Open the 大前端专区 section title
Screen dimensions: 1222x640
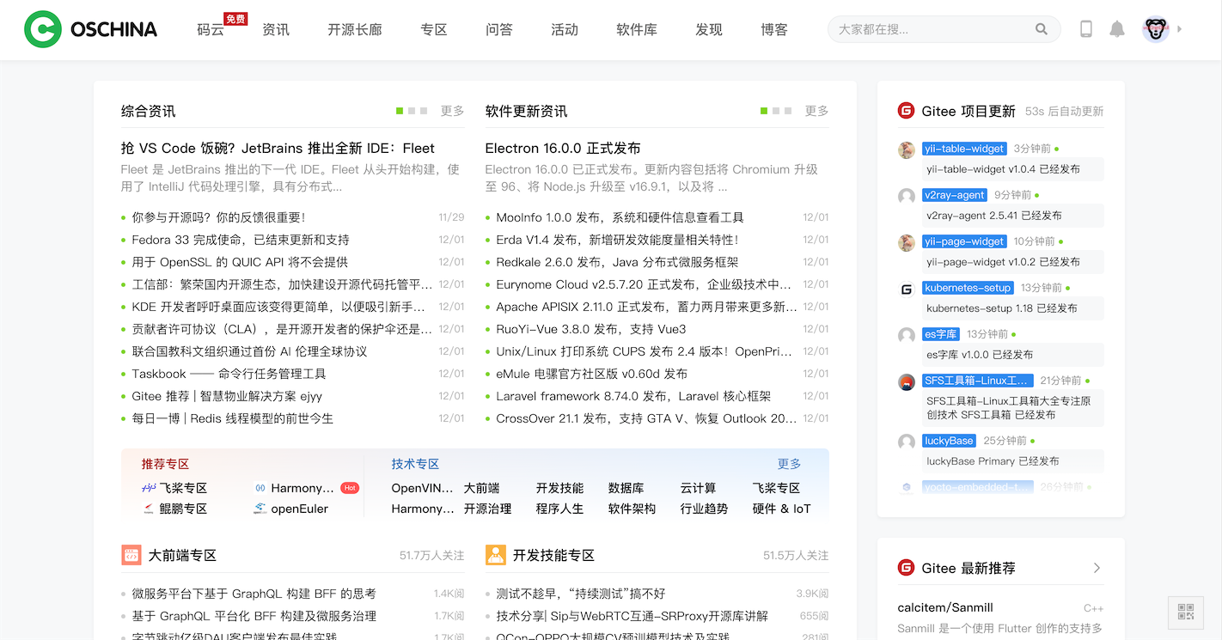tap(182, 556)
